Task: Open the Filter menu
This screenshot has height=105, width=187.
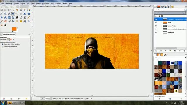Action: [52, 4]
